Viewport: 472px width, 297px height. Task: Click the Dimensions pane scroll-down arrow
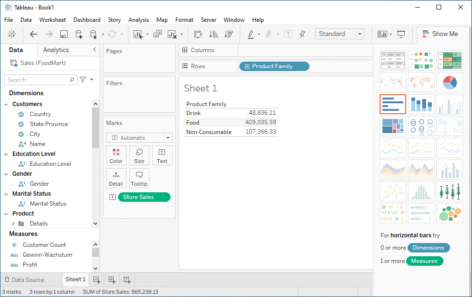[x=95, y=224]
